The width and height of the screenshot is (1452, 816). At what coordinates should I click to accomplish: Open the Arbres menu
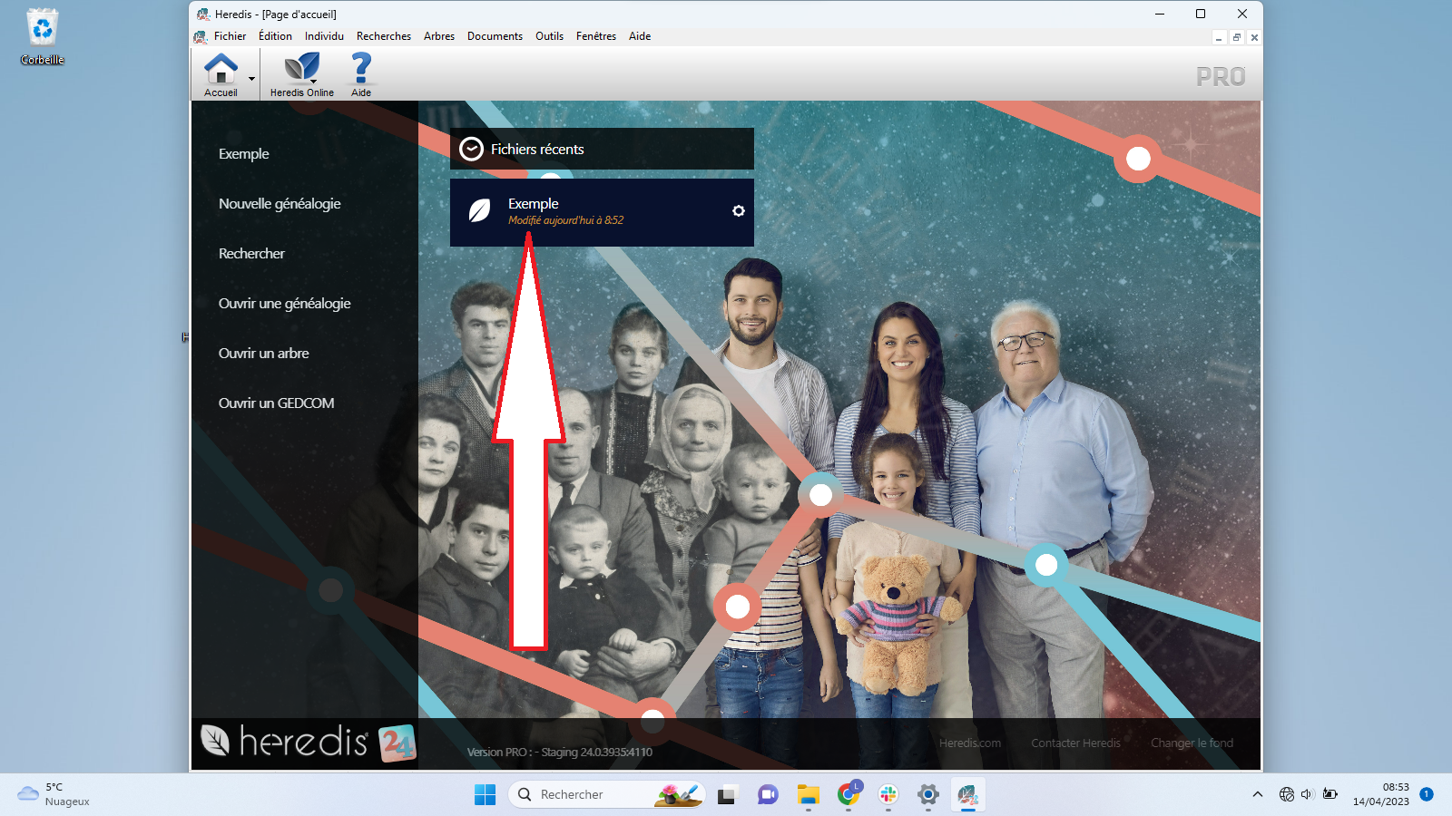pos(439,36)
